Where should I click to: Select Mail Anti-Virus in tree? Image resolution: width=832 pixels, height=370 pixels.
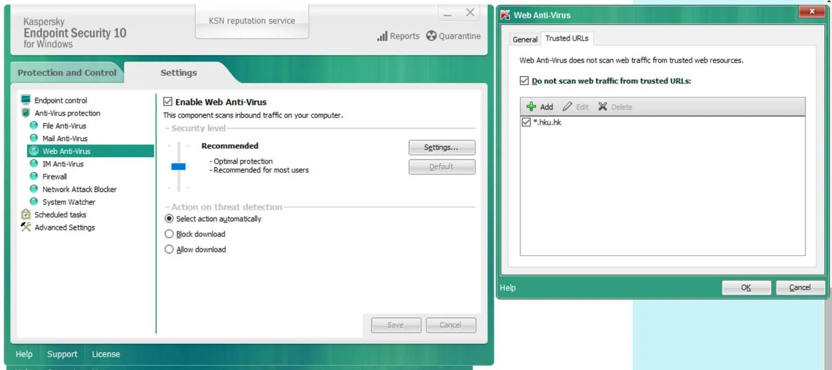click(65, 139)
